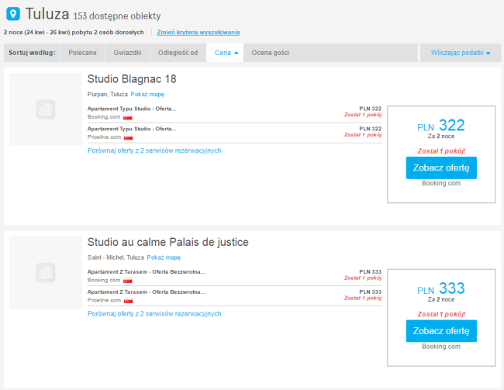This screenshot has height=390, width=504.
Task: Click the Saint - Michel, Tuluza location text
Action: click(x=116, y=257)
